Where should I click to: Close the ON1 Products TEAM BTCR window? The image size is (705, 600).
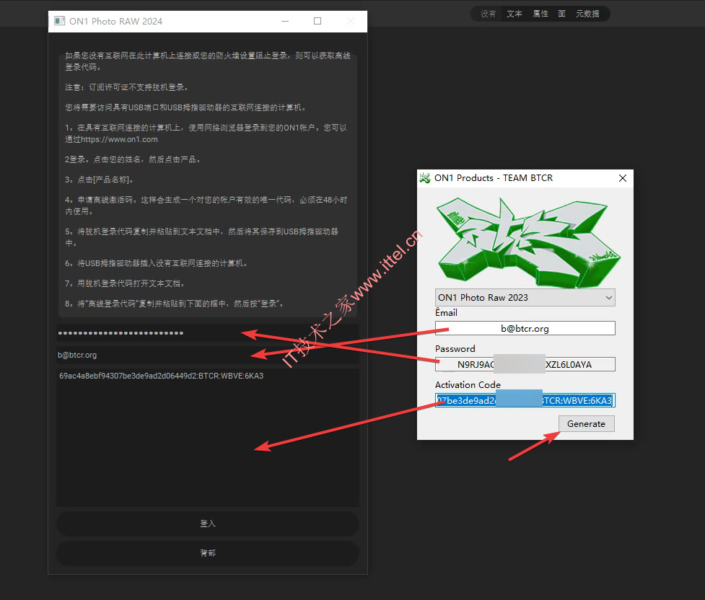click(x=623, y=178)
